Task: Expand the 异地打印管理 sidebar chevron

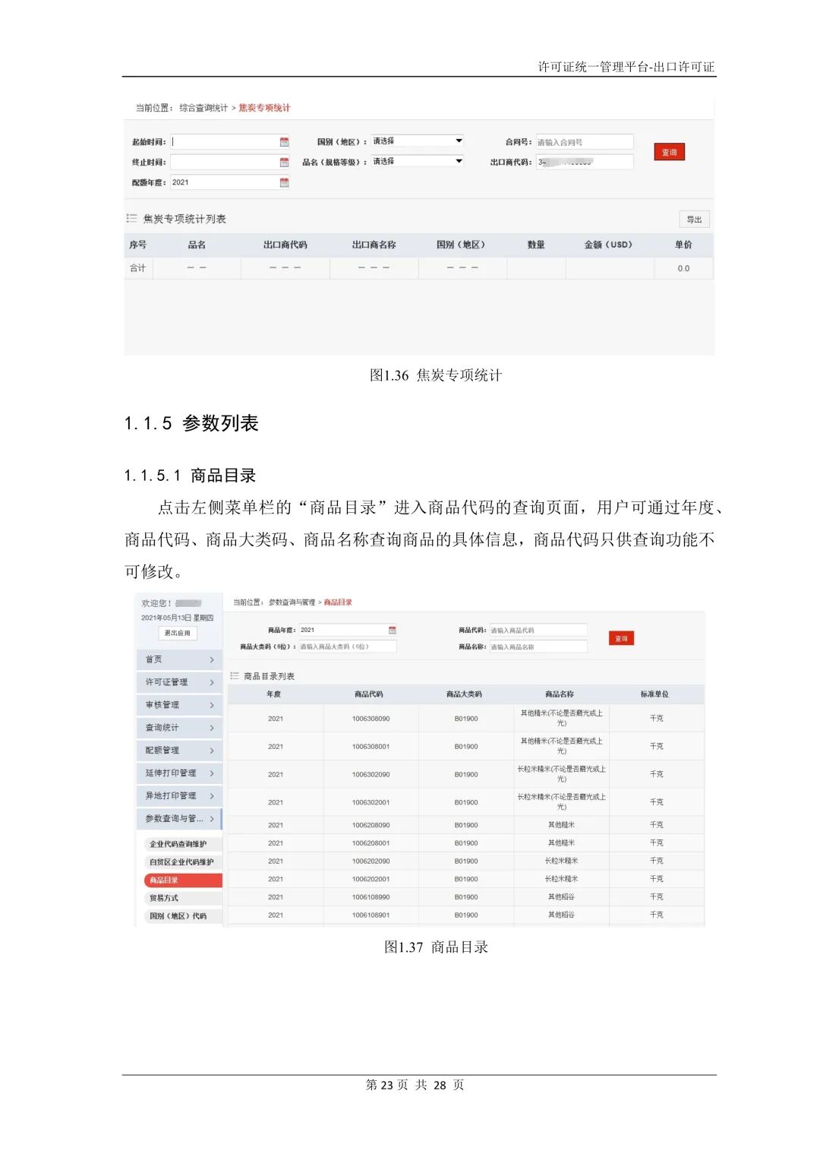Action: click(212, 796)
